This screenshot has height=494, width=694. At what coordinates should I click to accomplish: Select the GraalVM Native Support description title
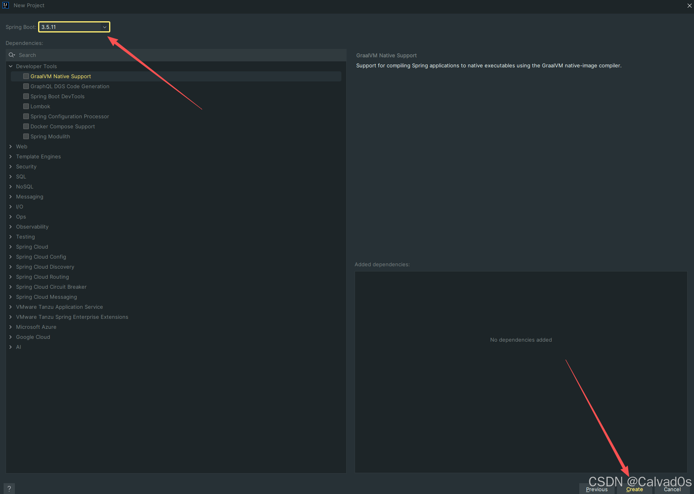pos(386,55)
